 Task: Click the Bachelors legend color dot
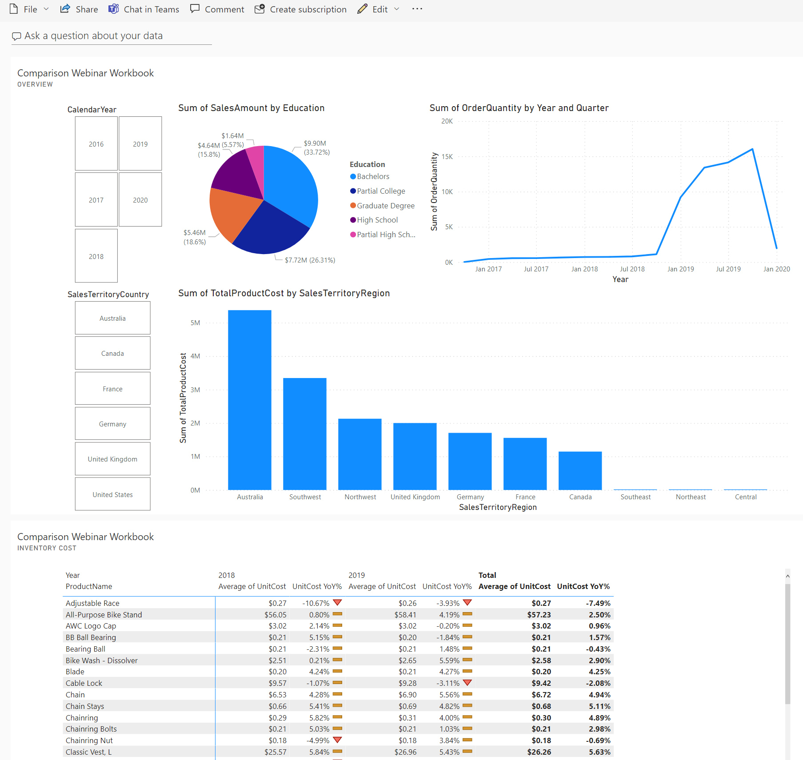click(352, 176)
